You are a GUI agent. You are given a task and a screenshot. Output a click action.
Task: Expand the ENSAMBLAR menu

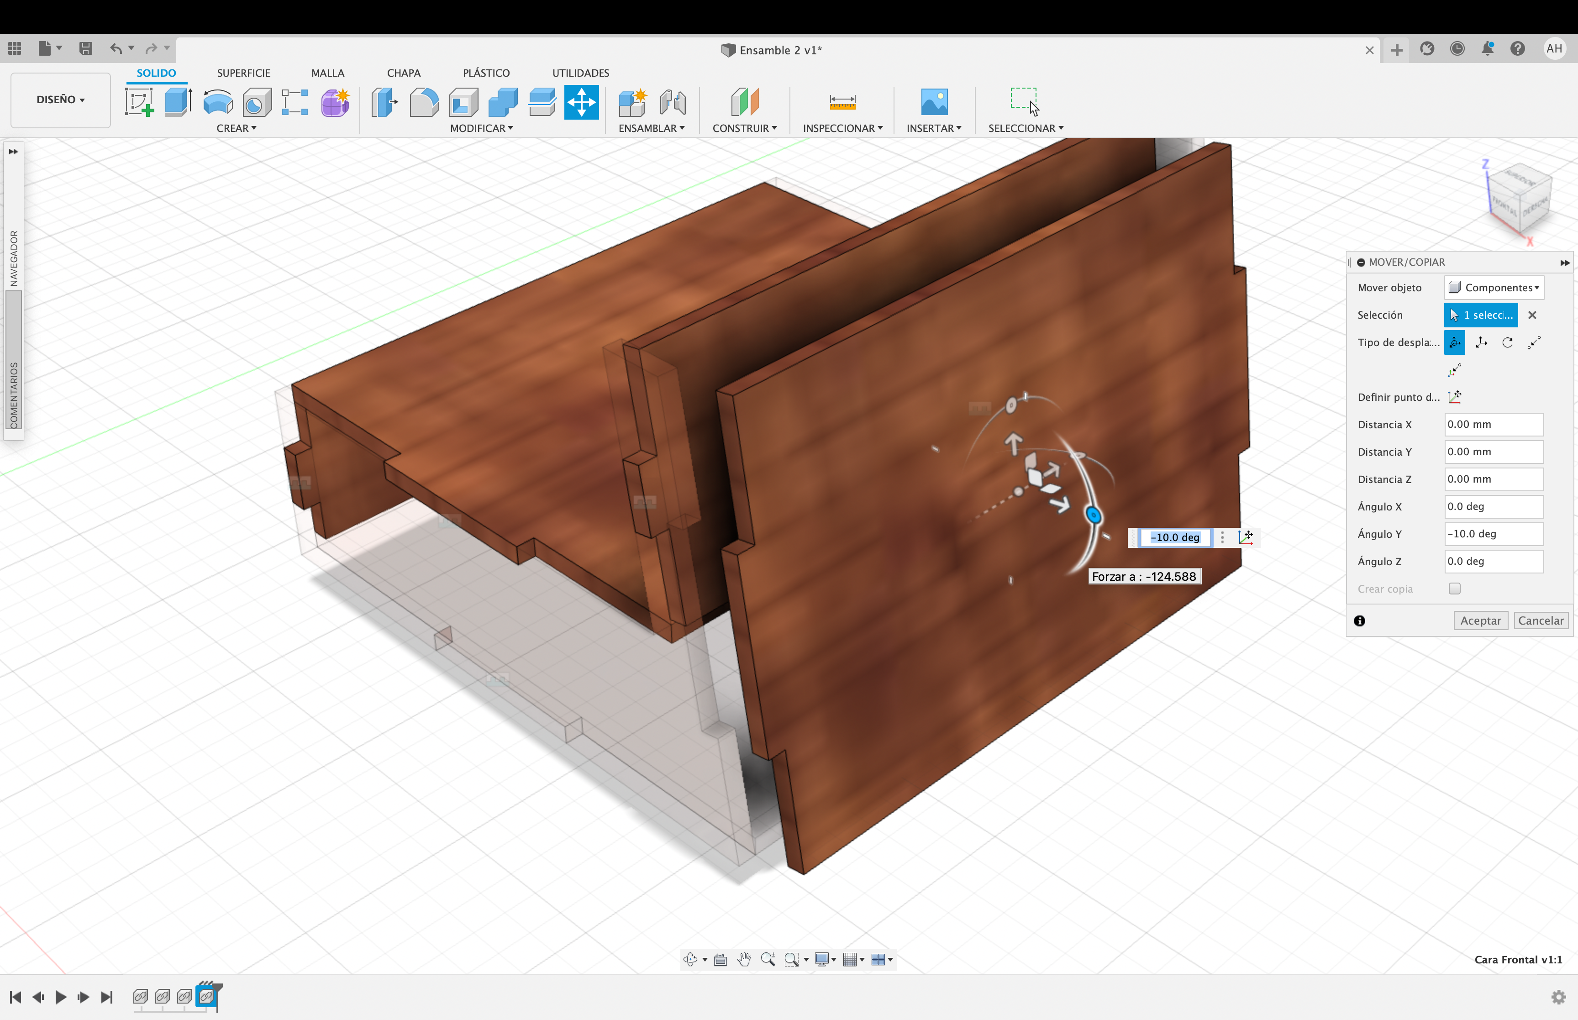tap(652, 128)
